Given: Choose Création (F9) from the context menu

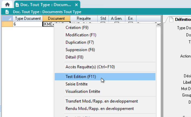Looking at the screenshot, I should tap(77, 27).
